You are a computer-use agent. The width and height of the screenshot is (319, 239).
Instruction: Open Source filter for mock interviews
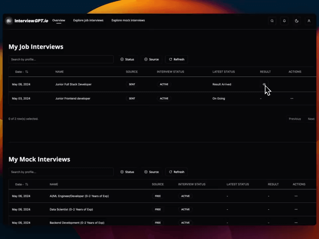(x=152, y=172)
